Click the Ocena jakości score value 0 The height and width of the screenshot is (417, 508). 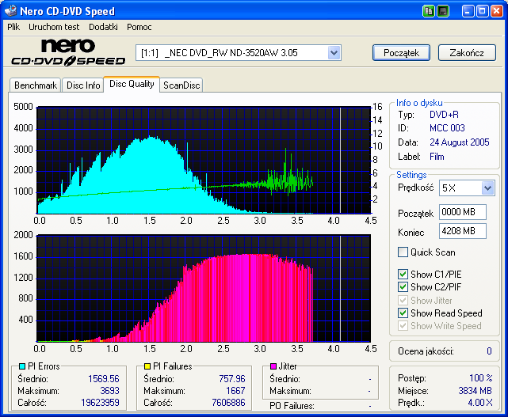(489, 351)
